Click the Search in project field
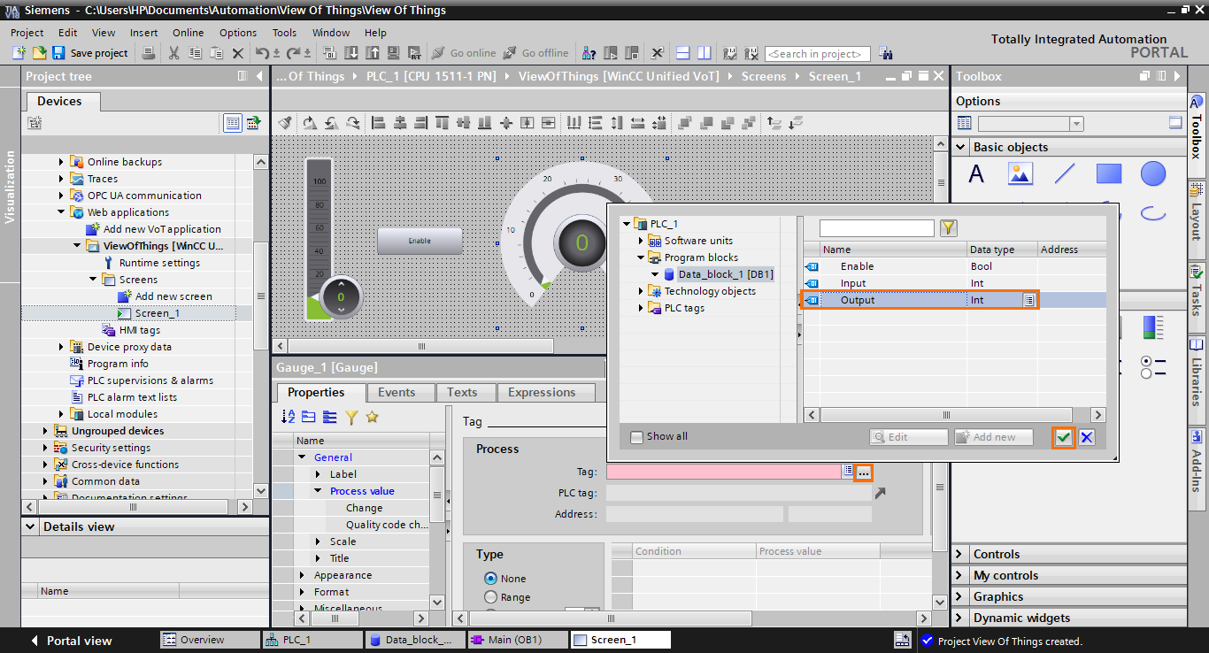Screen dimensions: 1209x653 tap(817, 54)
